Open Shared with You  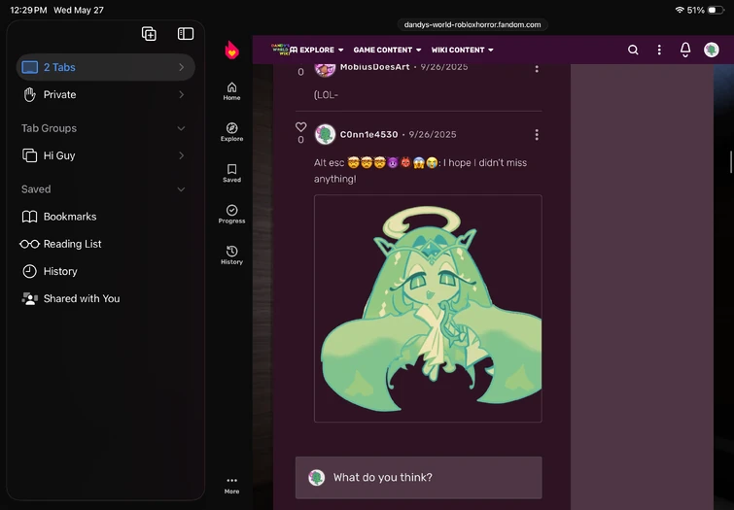[x=105, y=298]
